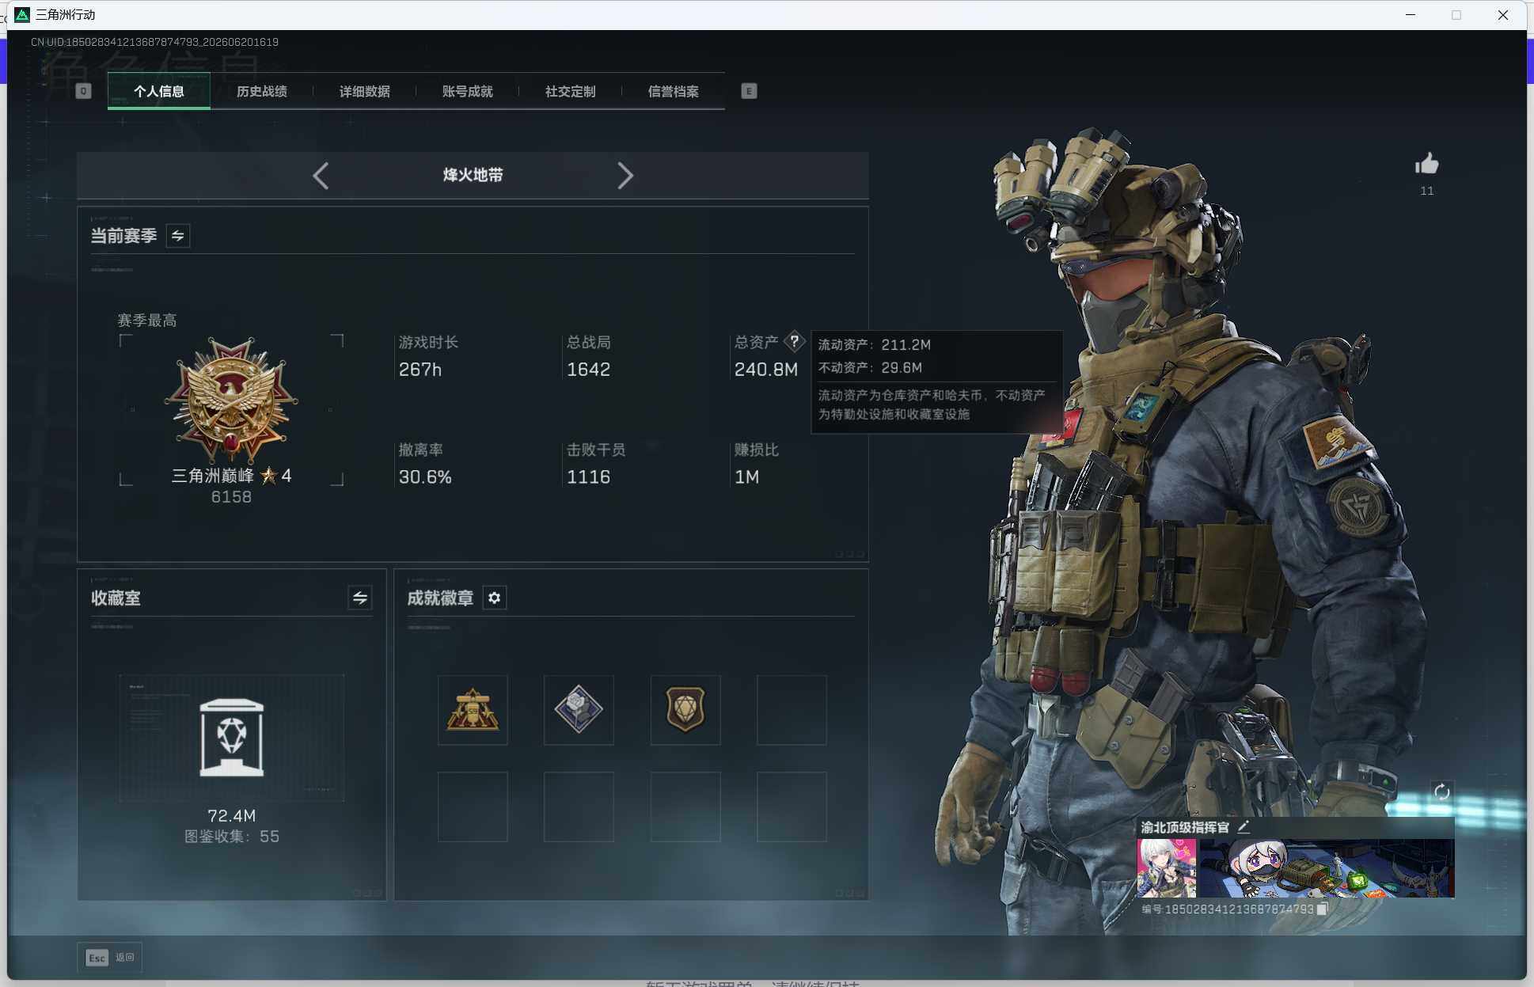This screenshot has width=1534, height=987.
Task: Go to previous game mode with left arrow
Action: coord(321,175)
